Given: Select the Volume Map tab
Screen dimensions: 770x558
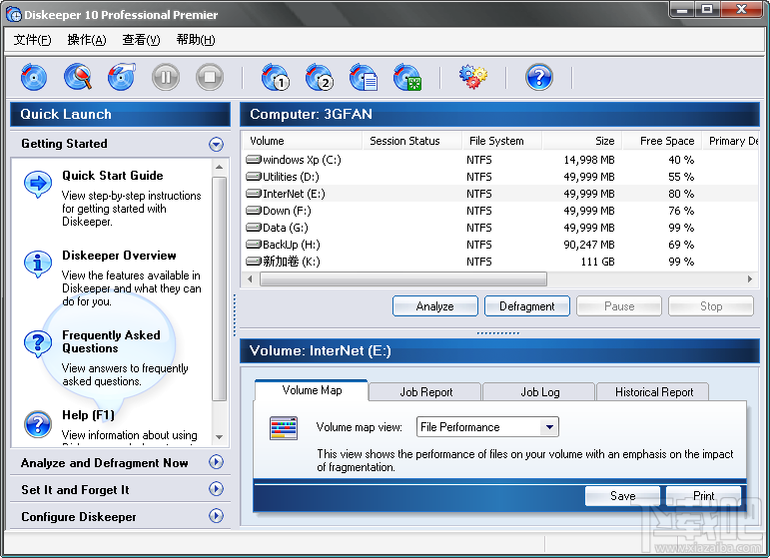Looking at the screenshot, I should (312, 390).
